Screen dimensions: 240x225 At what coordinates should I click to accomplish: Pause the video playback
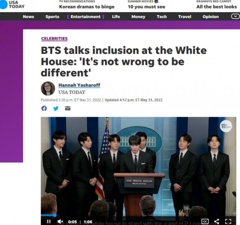point(49,221)
